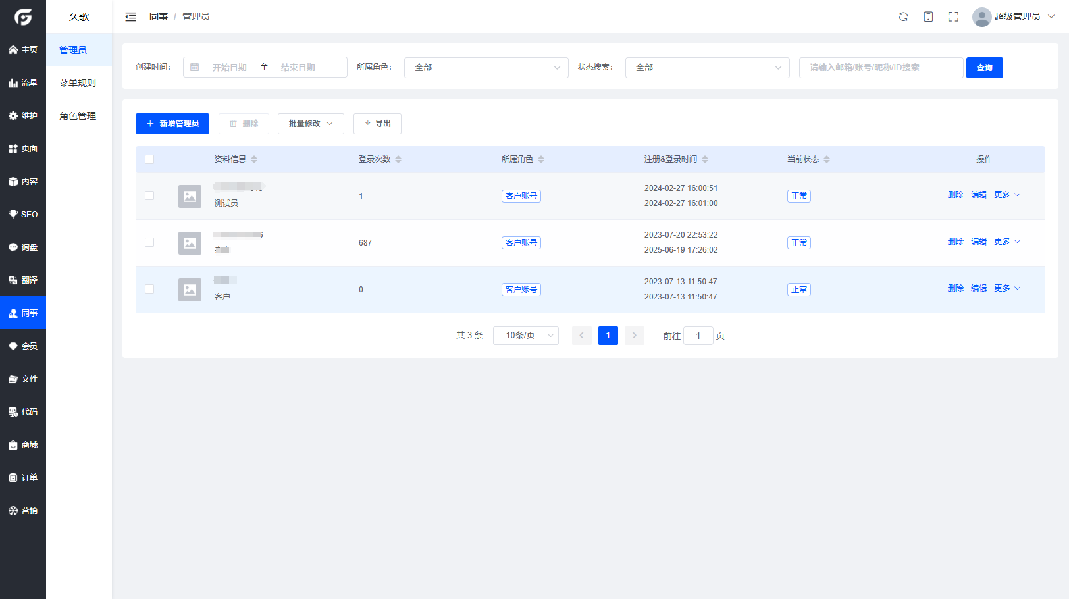Click the 客户账号 tag in the 测试员 row
The width and height of the screenshot is (1069, 599).
pyautogui.click(x=521, y=196)
